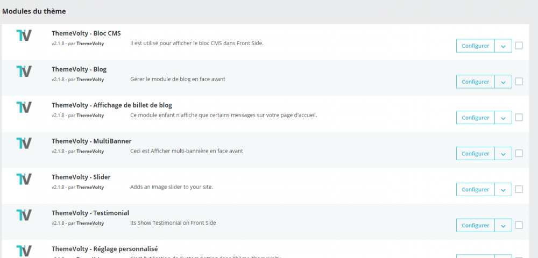Configure the ThemeVolty - Blog module
Screen dimensions: 538x258
[x=475, y=82]
